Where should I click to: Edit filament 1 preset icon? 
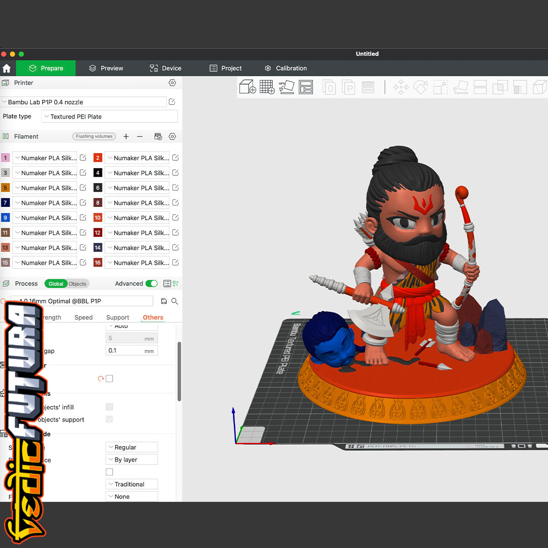tap(83, 158)
